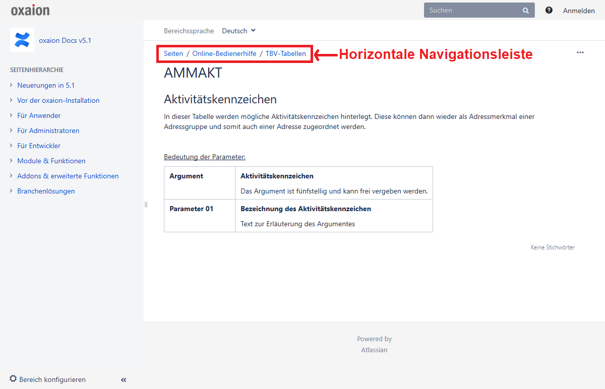This screenshot has height=389, width=605.
Task: Click the gear icon for Bereich konfigurieren
Action: tap(13, 379)
